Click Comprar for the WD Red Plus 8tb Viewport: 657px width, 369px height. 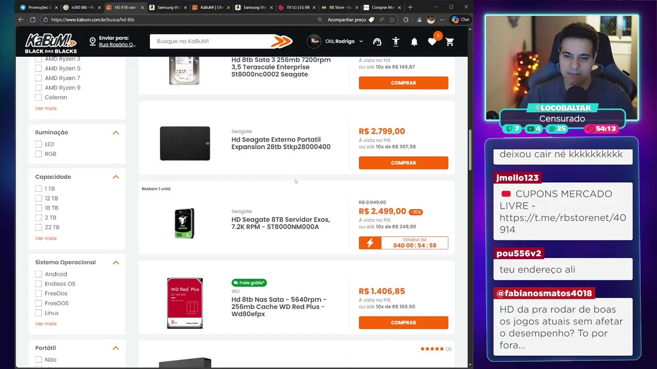coord(403,323)
